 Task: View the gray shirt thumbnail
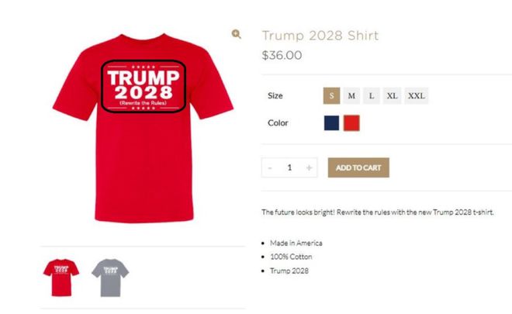tap(110, 278)
